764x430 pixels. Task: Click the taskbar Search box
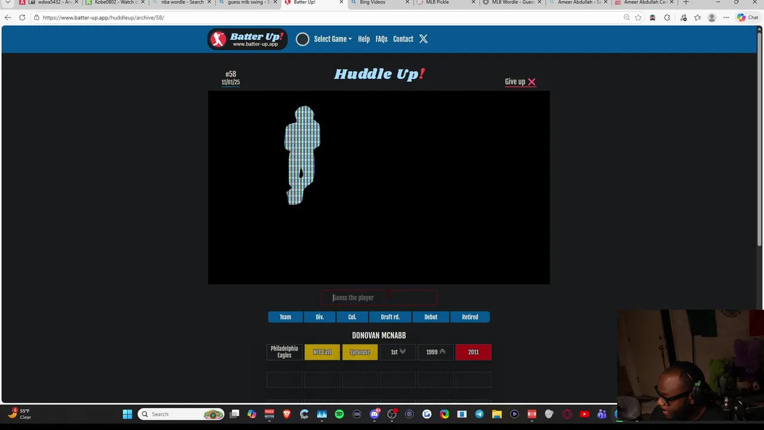click(181, 414)
